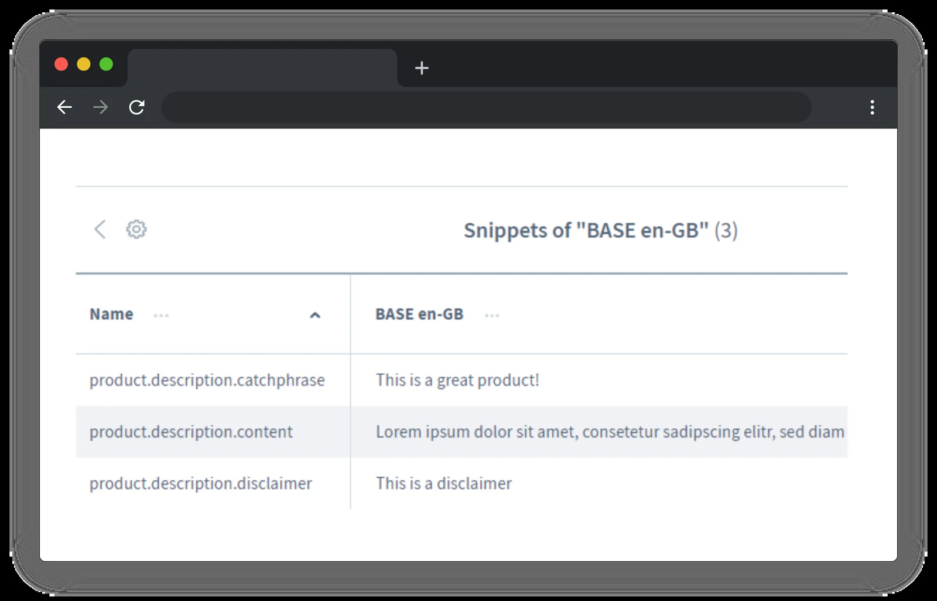Reload the page with the refresh icon

coord(136,107)
